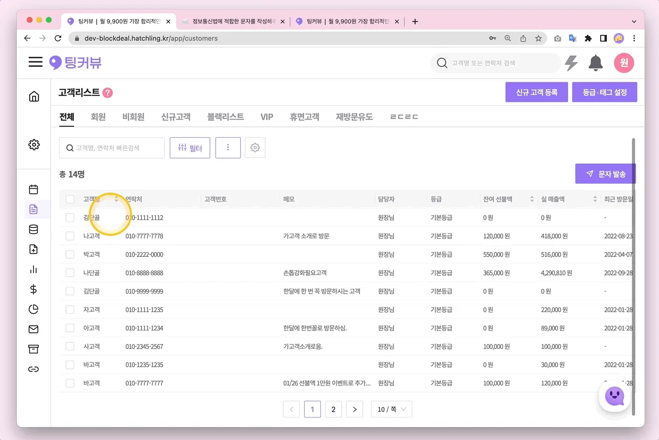This screenshot has width=659, height=440.
Task: Open the bar chart sidebar icon
Action: [x=33, y=269]
